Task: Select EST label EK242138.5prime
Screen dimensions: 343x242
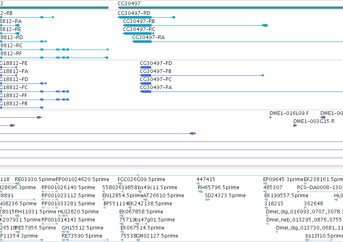Action: (150, 204)
